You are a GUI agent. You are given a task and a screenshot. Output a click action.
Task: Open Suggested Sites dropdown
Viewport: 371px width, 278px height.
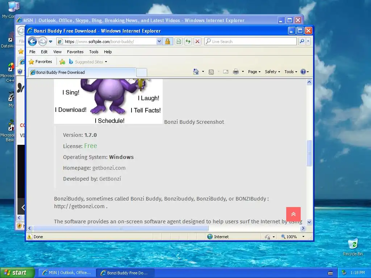(x=88, y=62)
